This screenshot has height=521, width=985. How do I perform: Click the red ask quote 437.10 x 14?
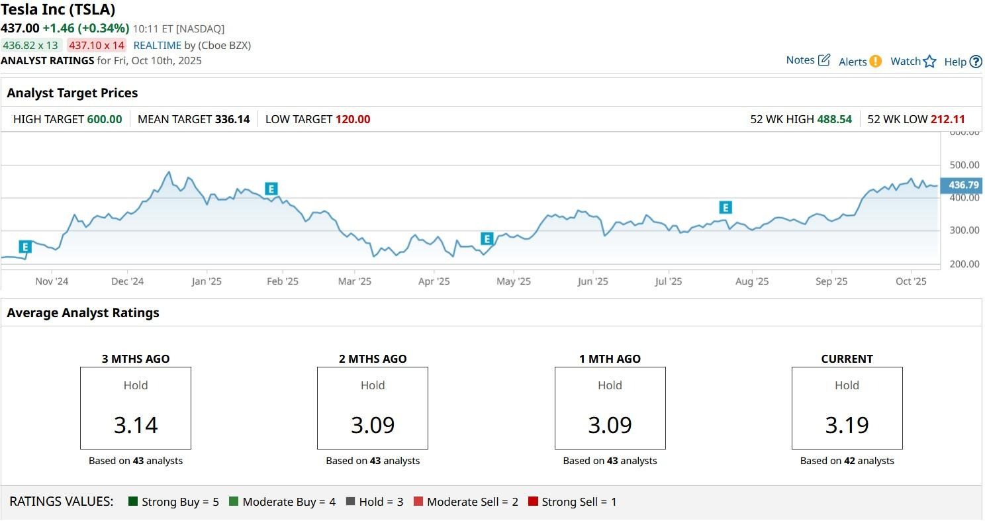click(x=97, y=45)
